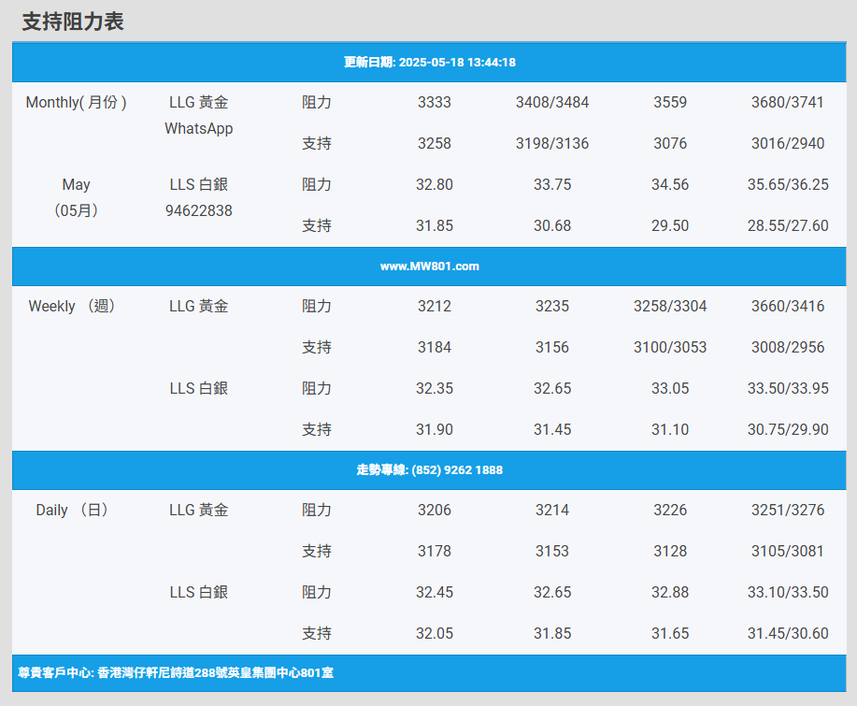Click the value 3100/3053
This screenshot has width=857, height=706.
670,347
